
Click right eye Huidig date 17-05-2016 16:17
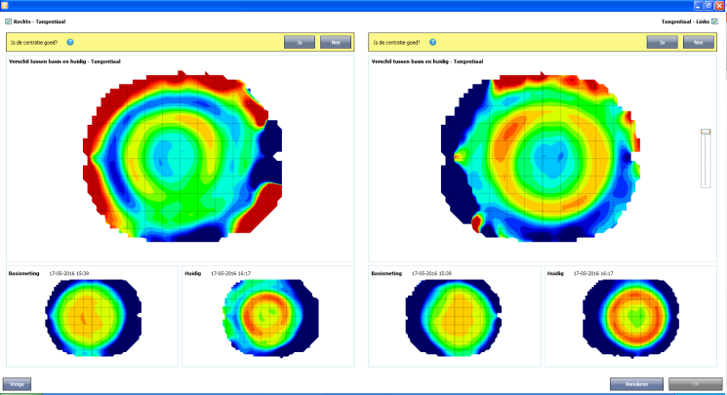[230, 273]
